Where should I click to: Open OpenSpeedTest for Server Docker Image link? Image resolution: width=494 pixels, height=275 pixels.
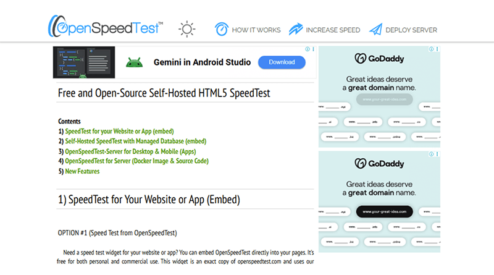pyautogui.click(x=136, y=161)
